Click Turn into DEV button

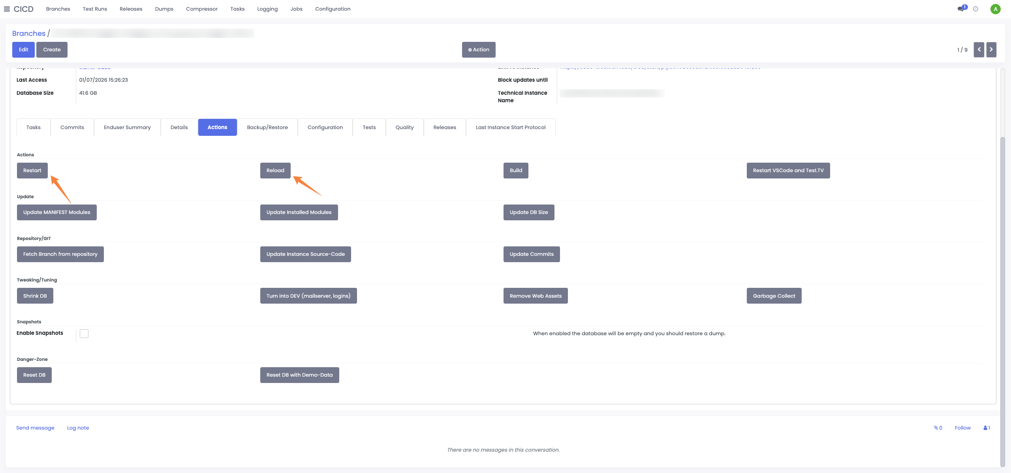tap(308, 296)
